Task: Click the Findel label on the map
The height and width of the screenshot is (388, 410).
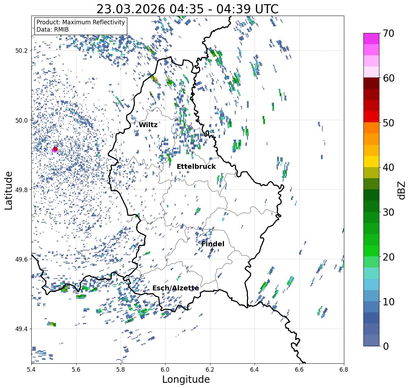Action: [x=213, y=244]
